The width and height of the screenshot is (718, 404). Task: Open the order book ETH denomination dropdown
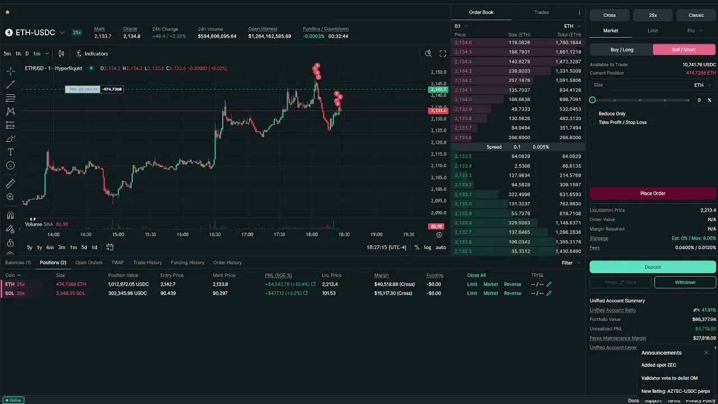tap(572, 26)
